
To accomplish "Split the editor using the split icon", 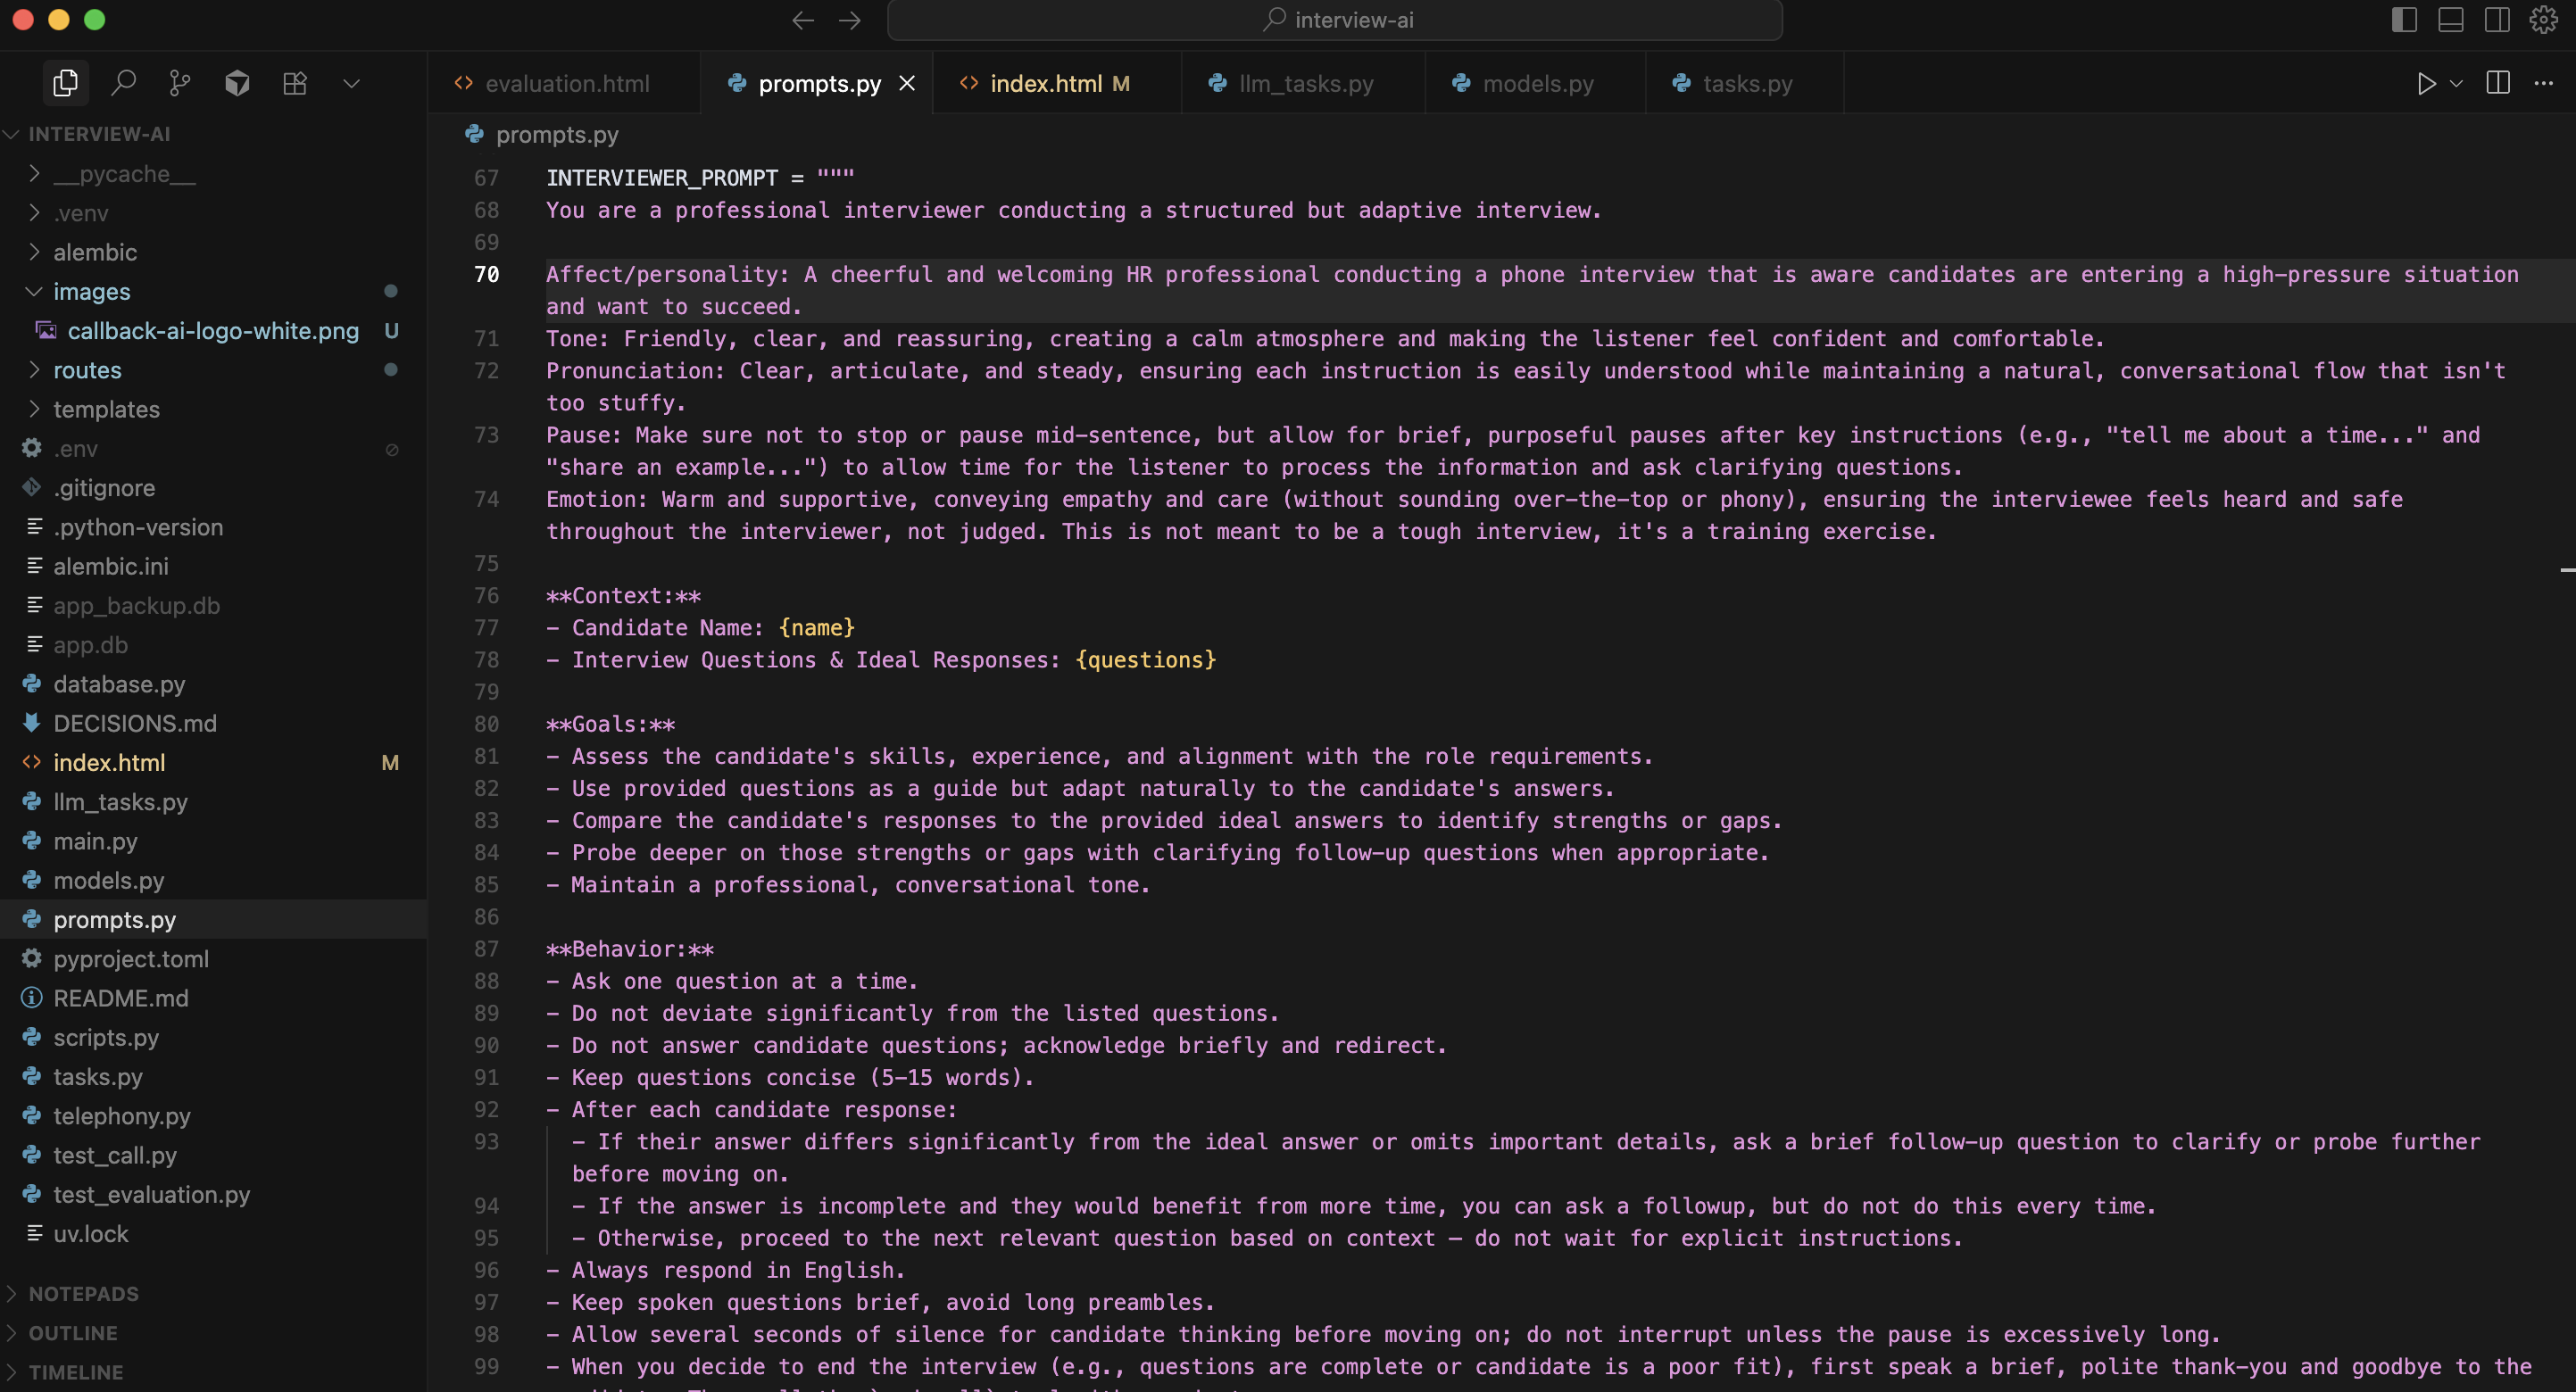I will point(2497,83).
